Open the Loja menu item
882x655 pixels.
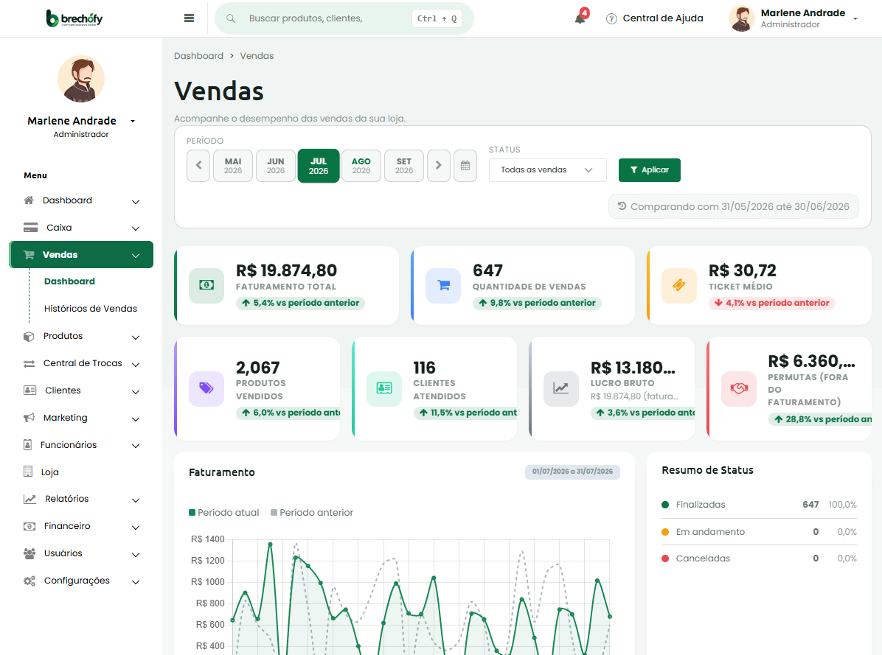pyautogui.click(x=49, y=472)
